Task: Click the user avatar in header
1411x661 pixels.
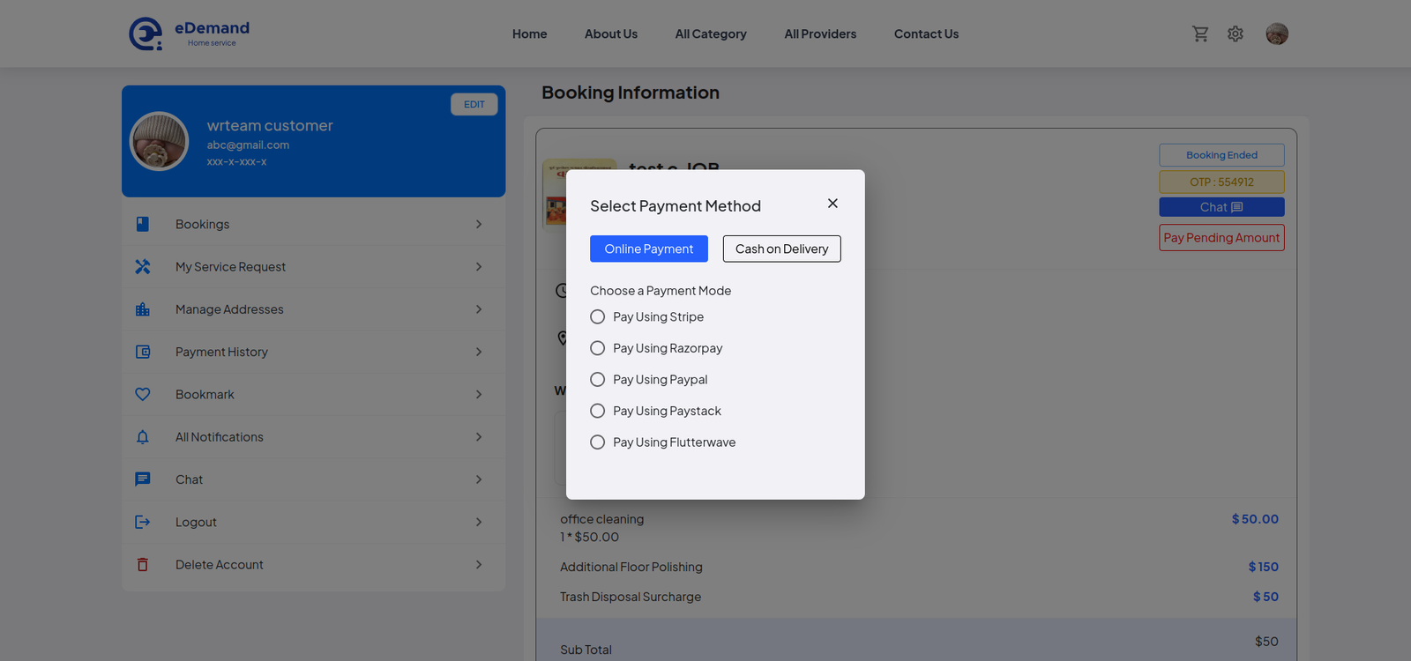Action: tap(1277, 34)
